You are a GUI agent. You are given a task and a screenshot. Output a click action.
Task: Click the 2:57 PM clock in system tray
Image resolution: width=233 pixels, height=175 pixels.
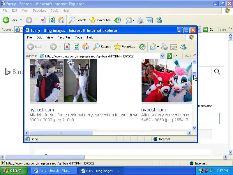pyautogui.click(x=222, y=171)
